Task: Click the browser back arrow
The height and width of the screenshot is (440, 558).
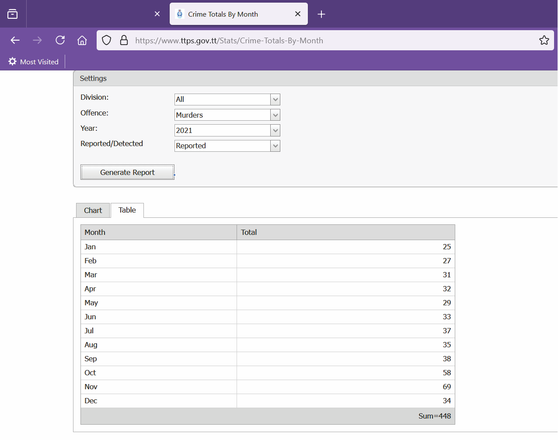Action: 15,40
